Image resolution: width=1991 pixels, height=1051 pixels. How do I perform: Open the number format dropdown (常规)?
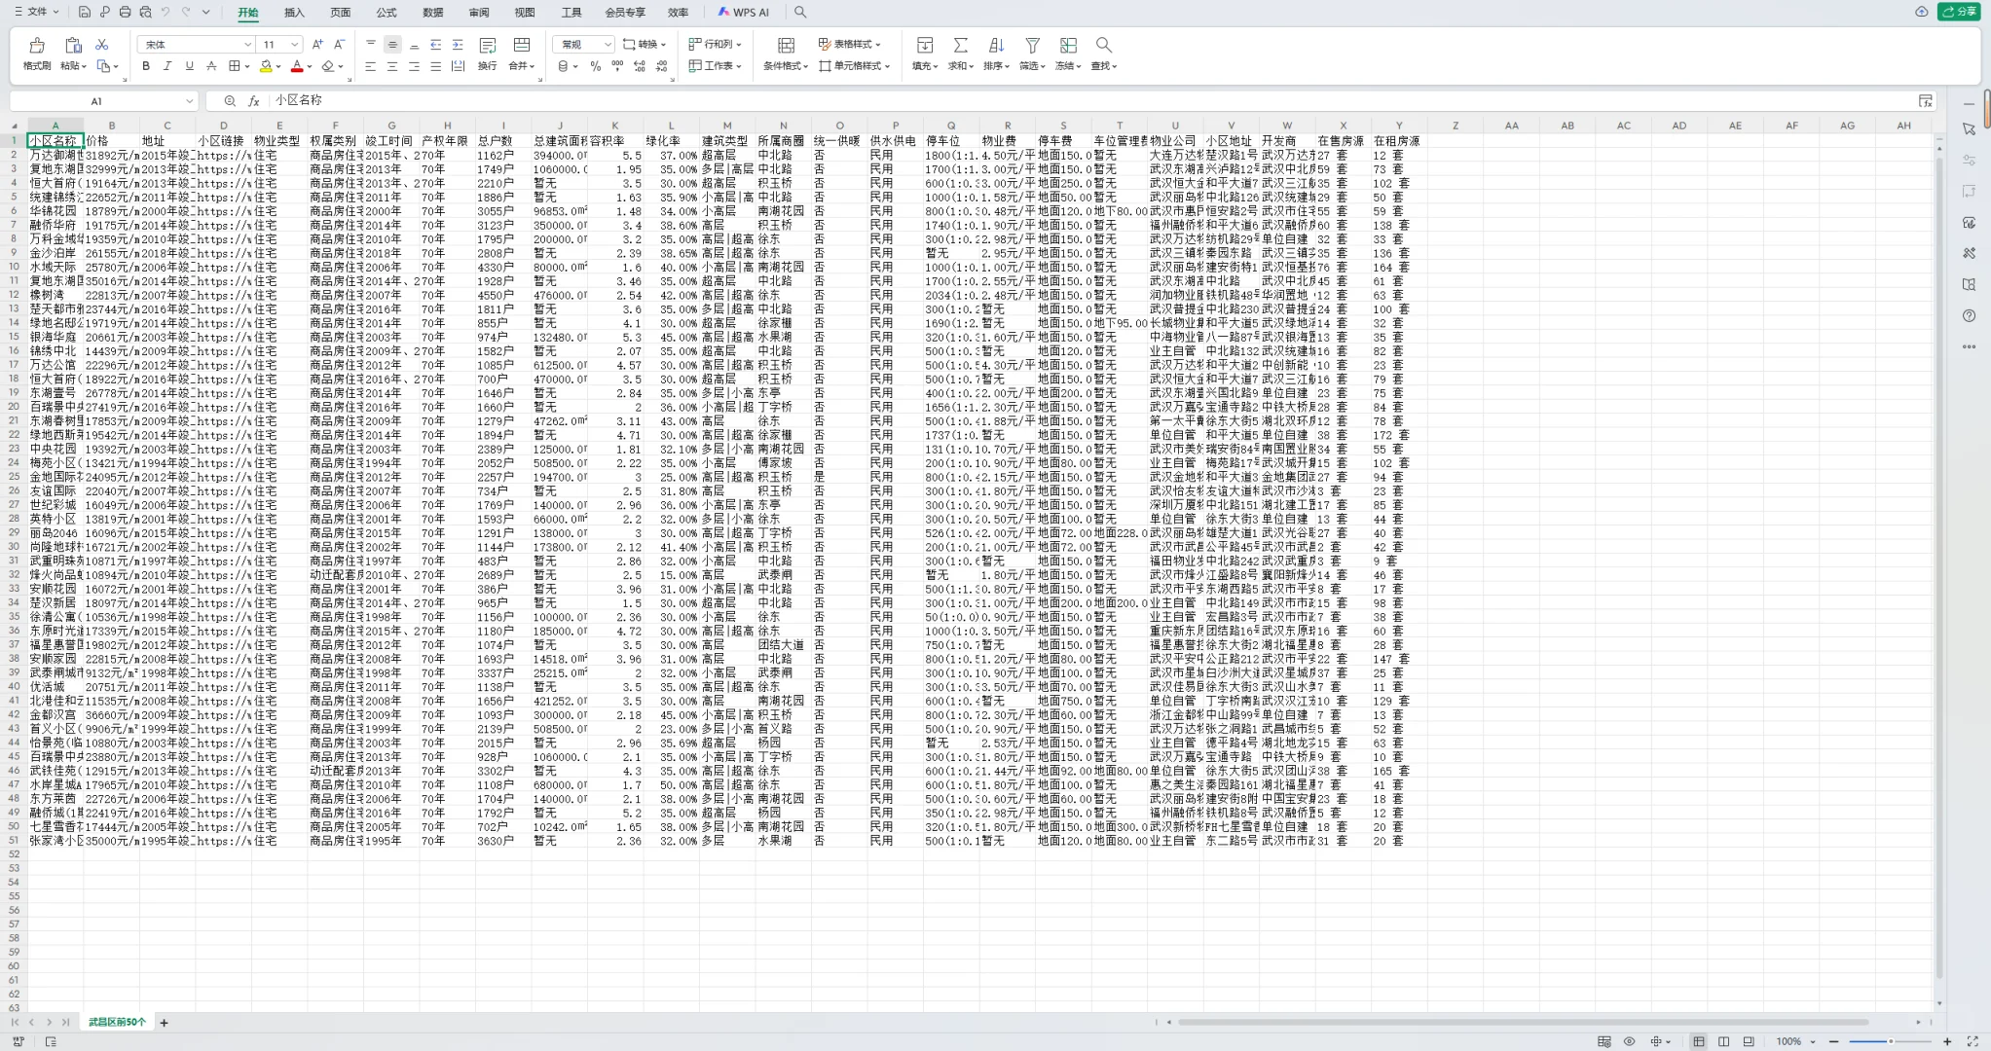coord(607,45)
